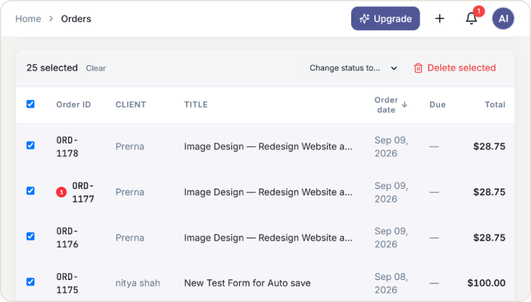Click client Prerna in ORD-1178 row
This screenshot has height=302, width=531.
130,146
